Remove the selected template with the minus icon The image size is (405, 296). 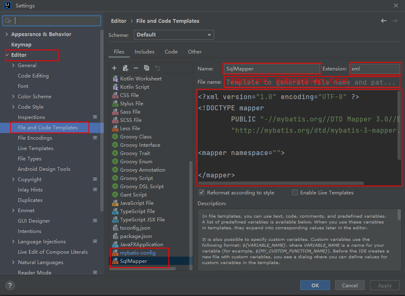[x=136, y=68]
